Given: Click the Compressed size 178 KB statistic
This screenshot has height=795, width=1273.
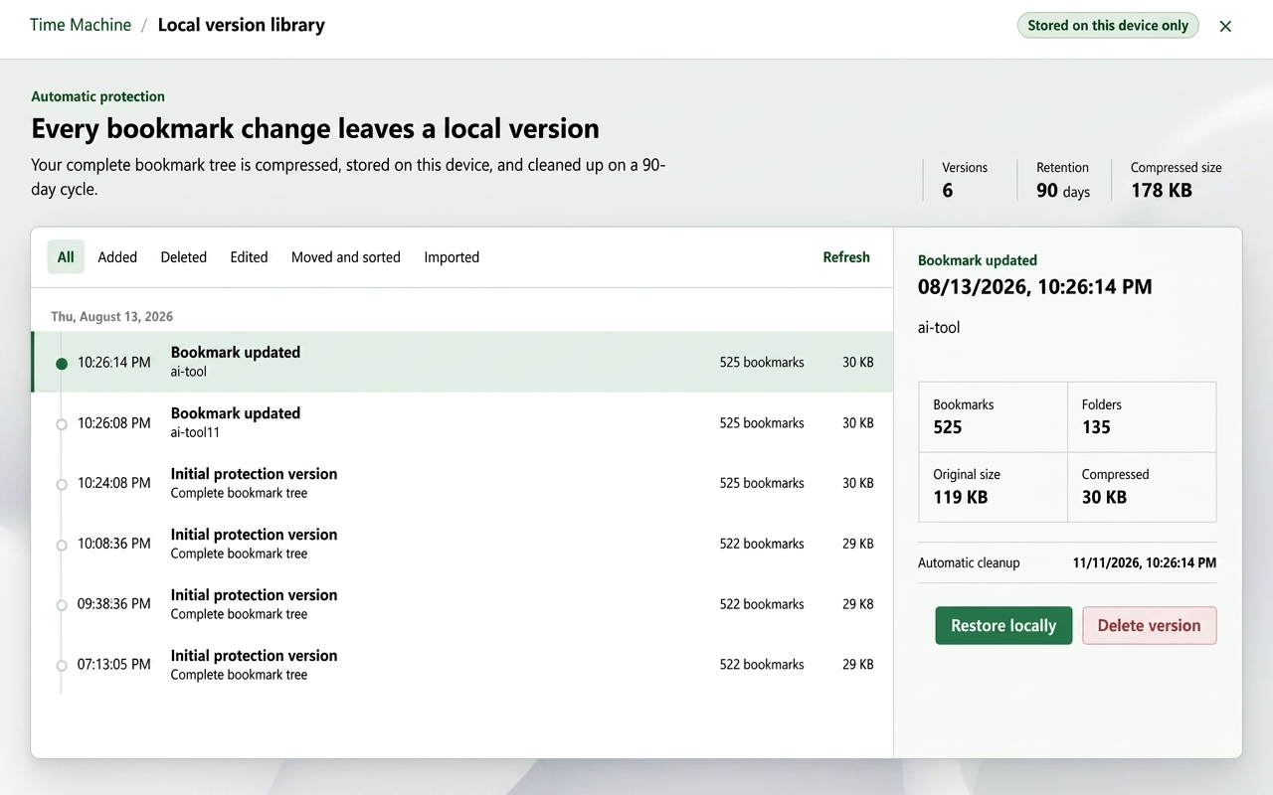Looking at the screenshot, I should [x=1177, y=180].
